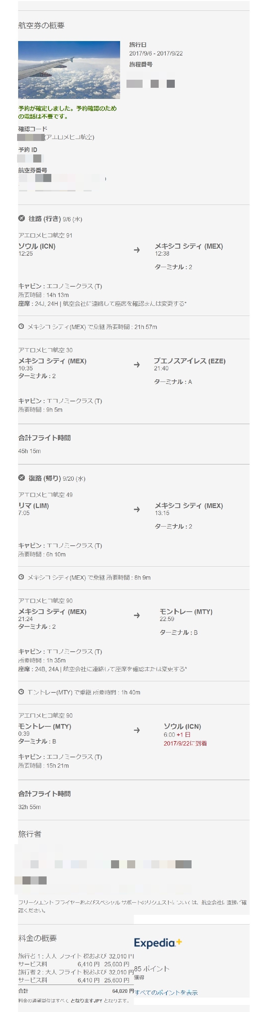
Task: Click the arrow between Mexico City and Monterrey
Action: [137, 615]
